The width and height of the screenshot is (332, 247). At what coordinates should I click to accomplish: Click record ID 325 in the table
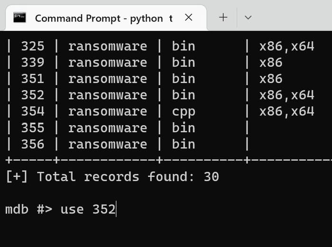pos(33,46)
